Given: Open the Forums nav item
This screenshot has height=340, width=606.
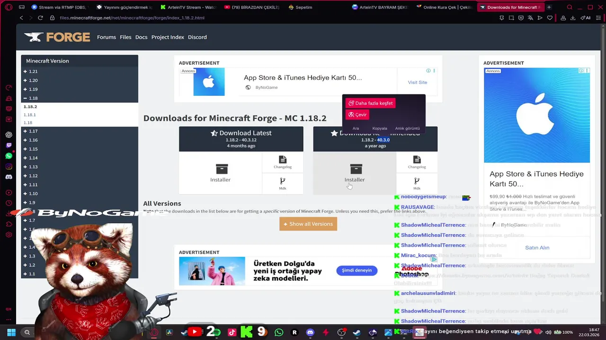Looking at the screenshot, I should pyautogui.click(x=107, y=37).
